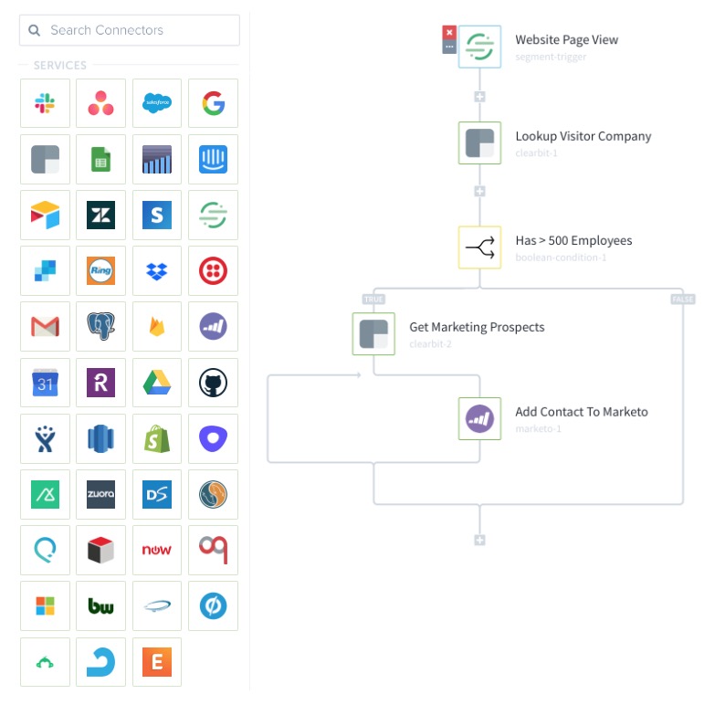Select the Has > 500 Employees condition node
The image size is (725, 705).
479,247
